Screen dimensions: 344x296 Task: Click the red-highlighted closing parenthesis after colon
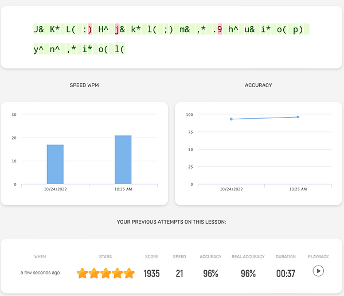90,29
